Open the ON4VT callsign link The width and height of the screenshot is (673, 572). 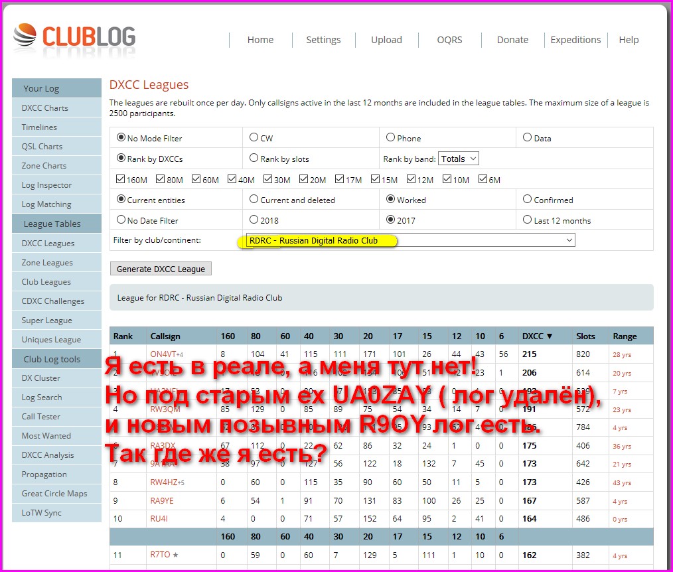click(x=163, y=354)
